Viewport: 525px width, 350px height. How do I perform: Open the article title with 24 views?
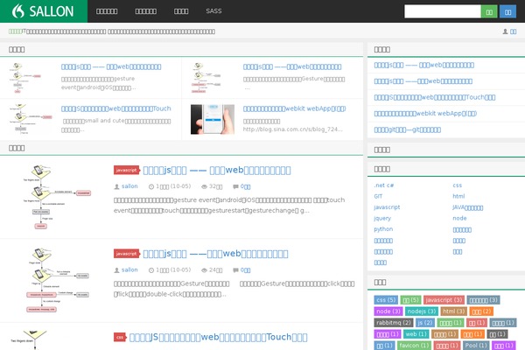click(215, 254)
